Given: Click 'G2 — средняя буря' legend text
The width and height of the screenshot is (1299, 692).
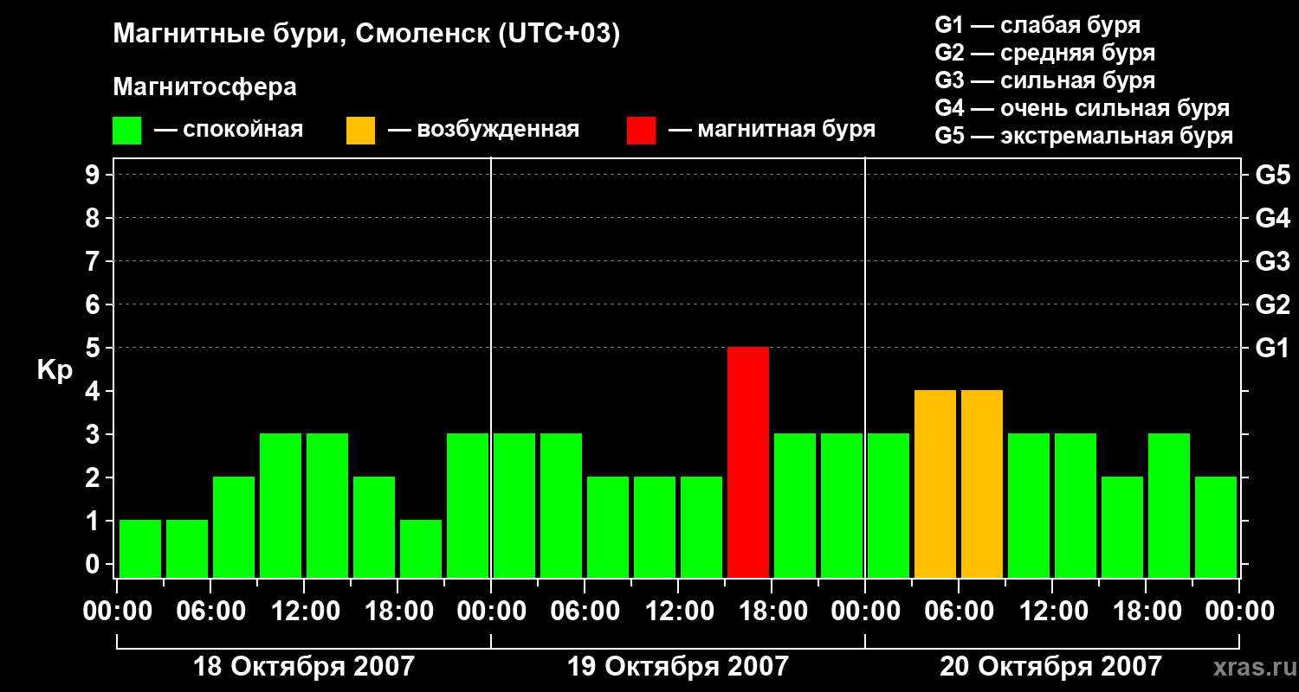Looking at the screenshot, I should [x=1045, y=54].
